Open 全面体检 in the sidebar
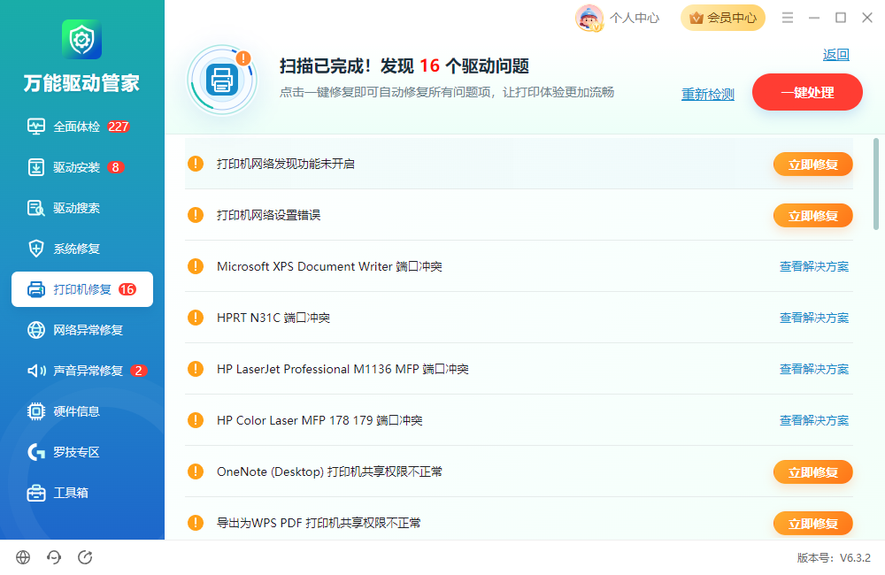 pos(82,126)
